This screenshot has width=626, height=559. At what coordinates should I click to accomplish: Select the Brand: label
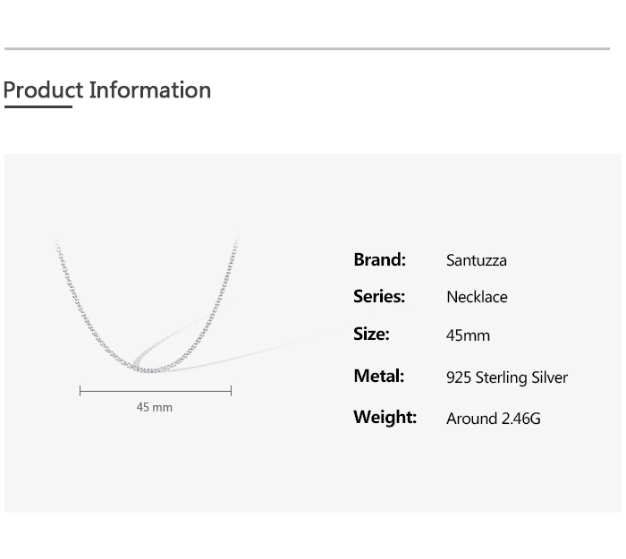(379, 259)
